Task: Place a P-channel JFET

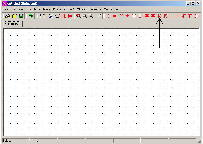Action: click(x=190, y=16)
